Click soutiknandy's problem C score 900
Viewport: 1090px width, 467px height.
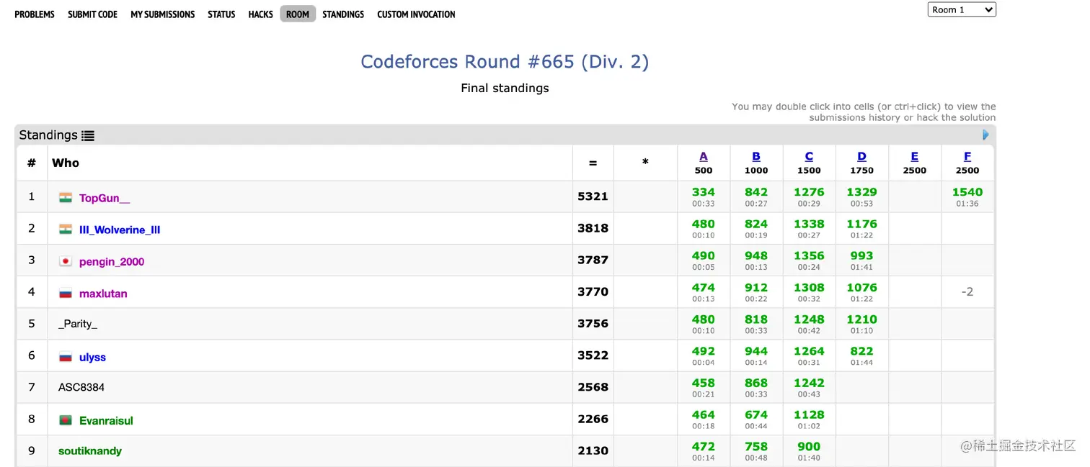(809, 446)
